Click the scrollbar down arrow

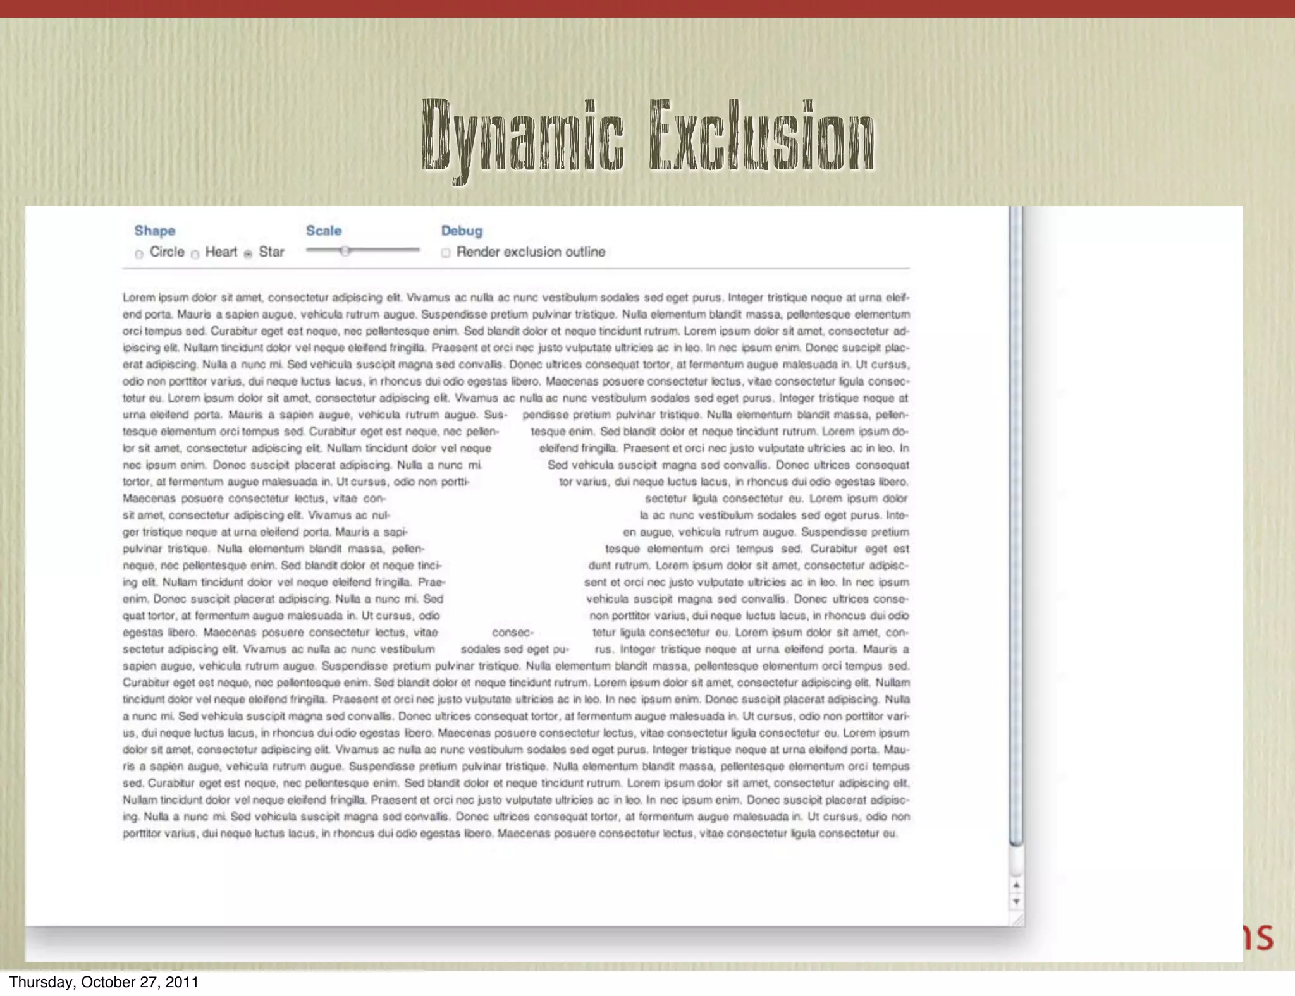pyautogui.click(x=1016, y=901)
